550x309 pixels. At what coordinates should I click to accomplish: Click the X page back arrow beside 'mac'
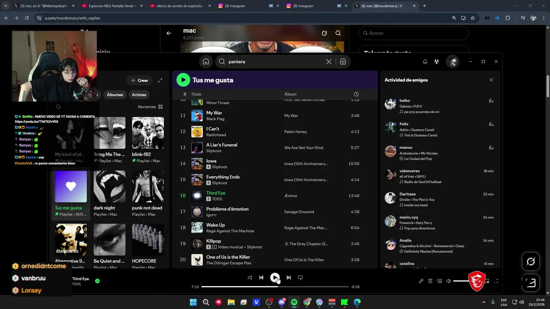(x=169, y=33)
